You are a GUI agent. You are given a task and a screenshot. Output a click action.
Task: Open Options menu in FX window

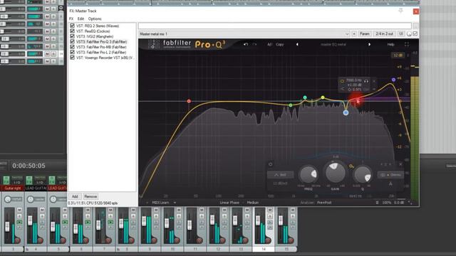(x=95, y=18)
